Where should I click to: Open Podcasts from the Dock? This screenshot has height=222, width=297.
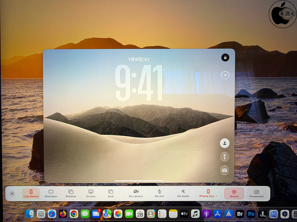[207, 214]
